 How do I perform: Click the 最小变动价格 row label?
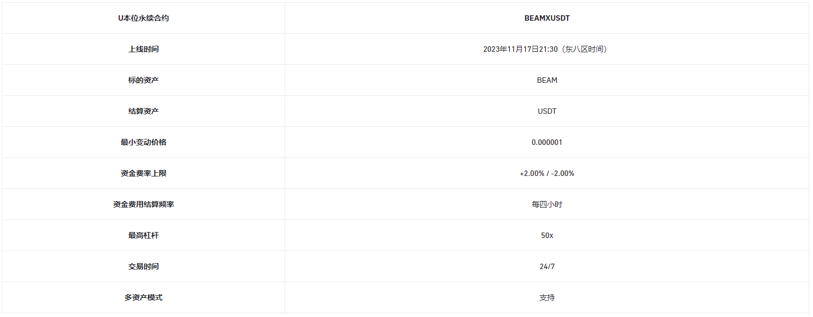click(x=144, y=142)
